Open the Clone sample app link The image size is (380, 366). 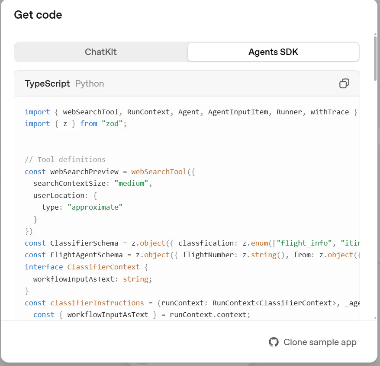tap(319, 342)
